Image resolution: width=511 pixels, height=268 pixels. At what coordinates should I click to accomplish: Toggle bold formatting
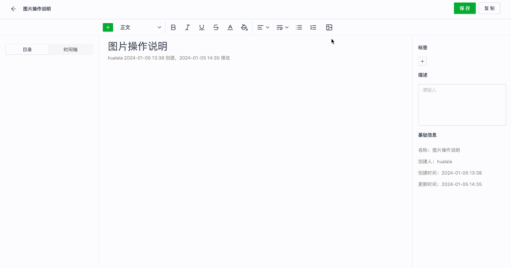[x=173, y=27]
